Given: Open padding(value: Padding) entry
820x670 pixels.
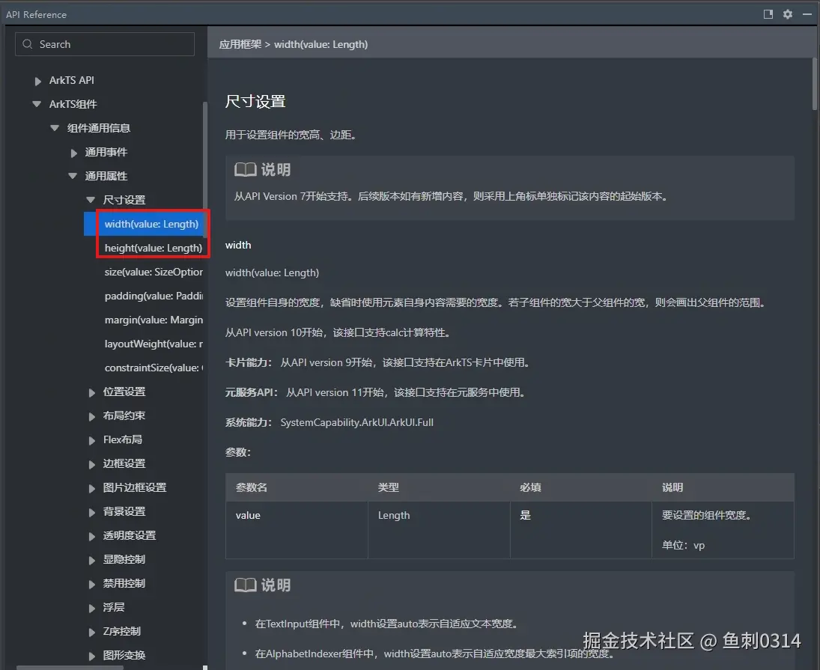Looking at the screenshot, I should (x=154, y=296).
